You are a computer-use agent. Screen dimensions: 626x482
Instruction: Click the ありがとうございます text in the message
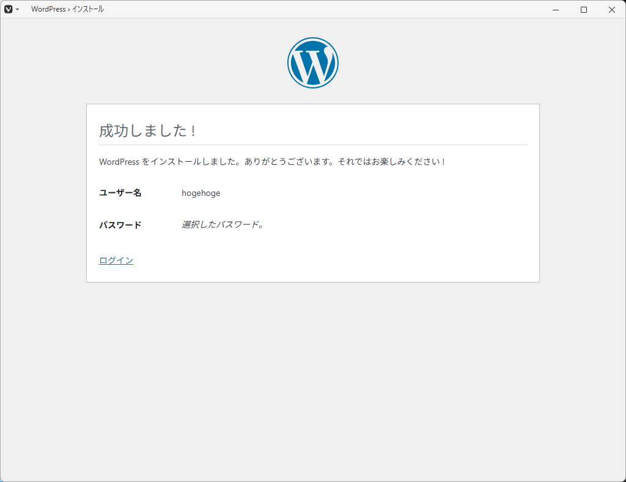coord(285,162)
